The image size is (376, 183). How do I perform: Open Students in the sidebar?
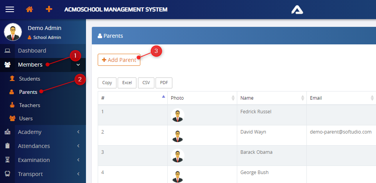click(x=29, y=79)
